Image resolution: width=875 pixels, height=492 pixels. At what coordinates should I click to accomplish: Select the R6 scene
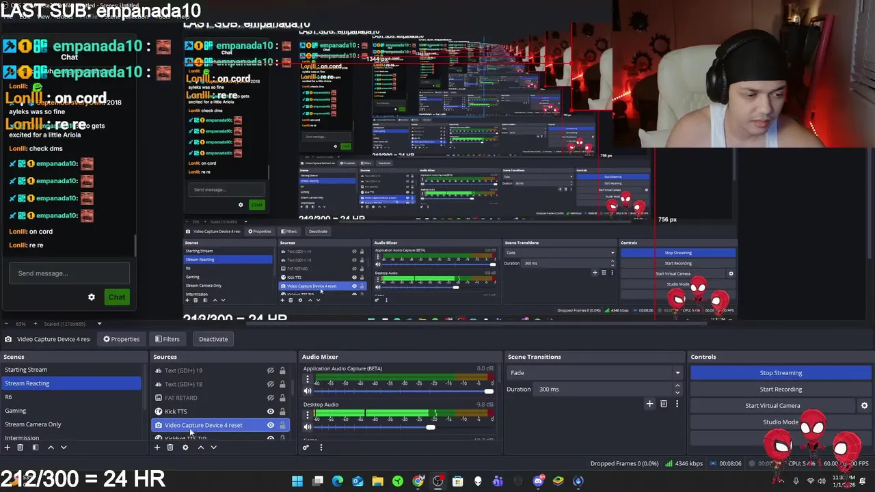[x=72, y=397]
